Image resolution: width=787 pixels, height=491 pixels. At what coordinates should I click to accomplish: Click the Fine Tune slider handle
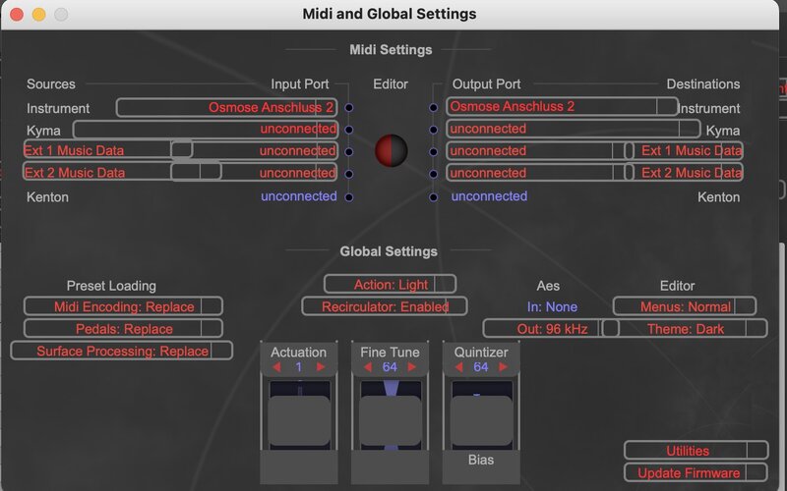coord(391,421)
